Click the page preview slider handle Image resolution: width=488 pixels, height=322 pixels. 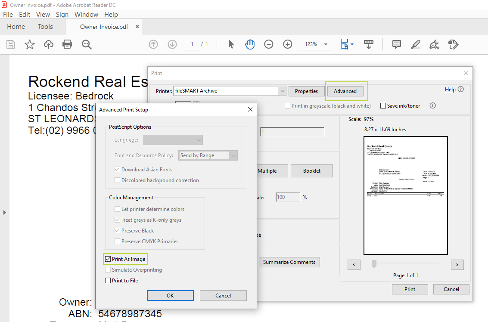point(374,264)
